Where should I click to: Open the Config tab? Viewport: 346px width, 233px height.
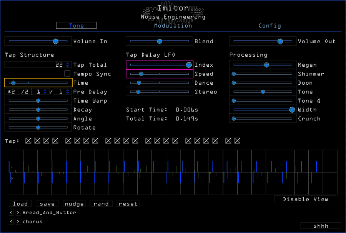pos(269,26)
